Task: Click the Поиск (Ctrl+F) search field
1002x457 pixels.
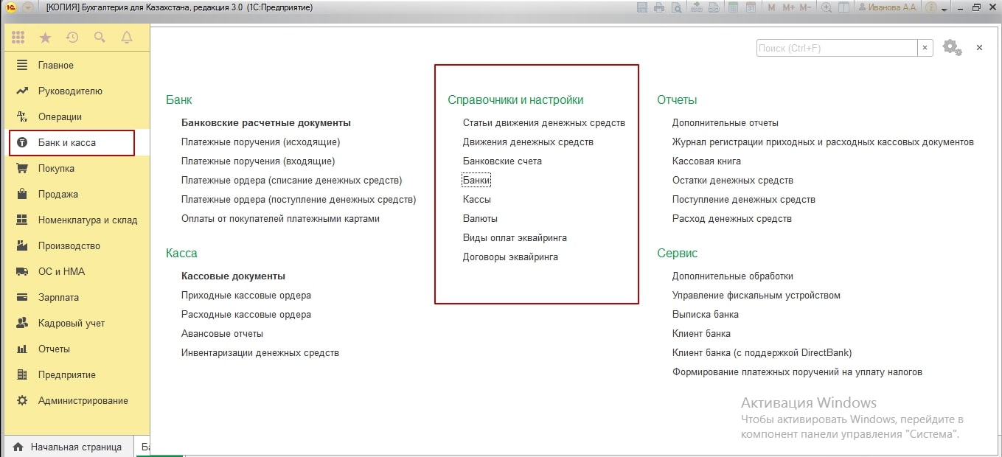Action: click(x=836, y=48)
